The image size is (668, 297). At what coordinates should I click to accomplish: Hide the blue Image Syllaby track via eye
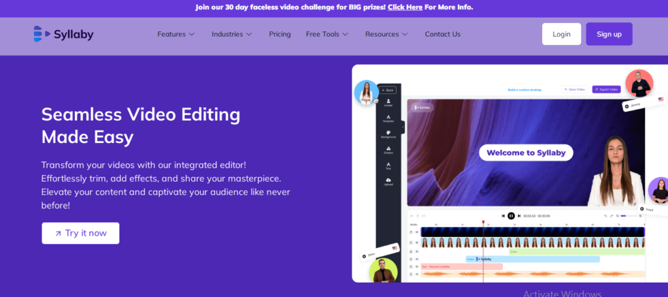tap(417, 259)
